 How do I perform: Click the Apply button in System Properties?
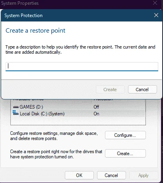coord(144,175)
